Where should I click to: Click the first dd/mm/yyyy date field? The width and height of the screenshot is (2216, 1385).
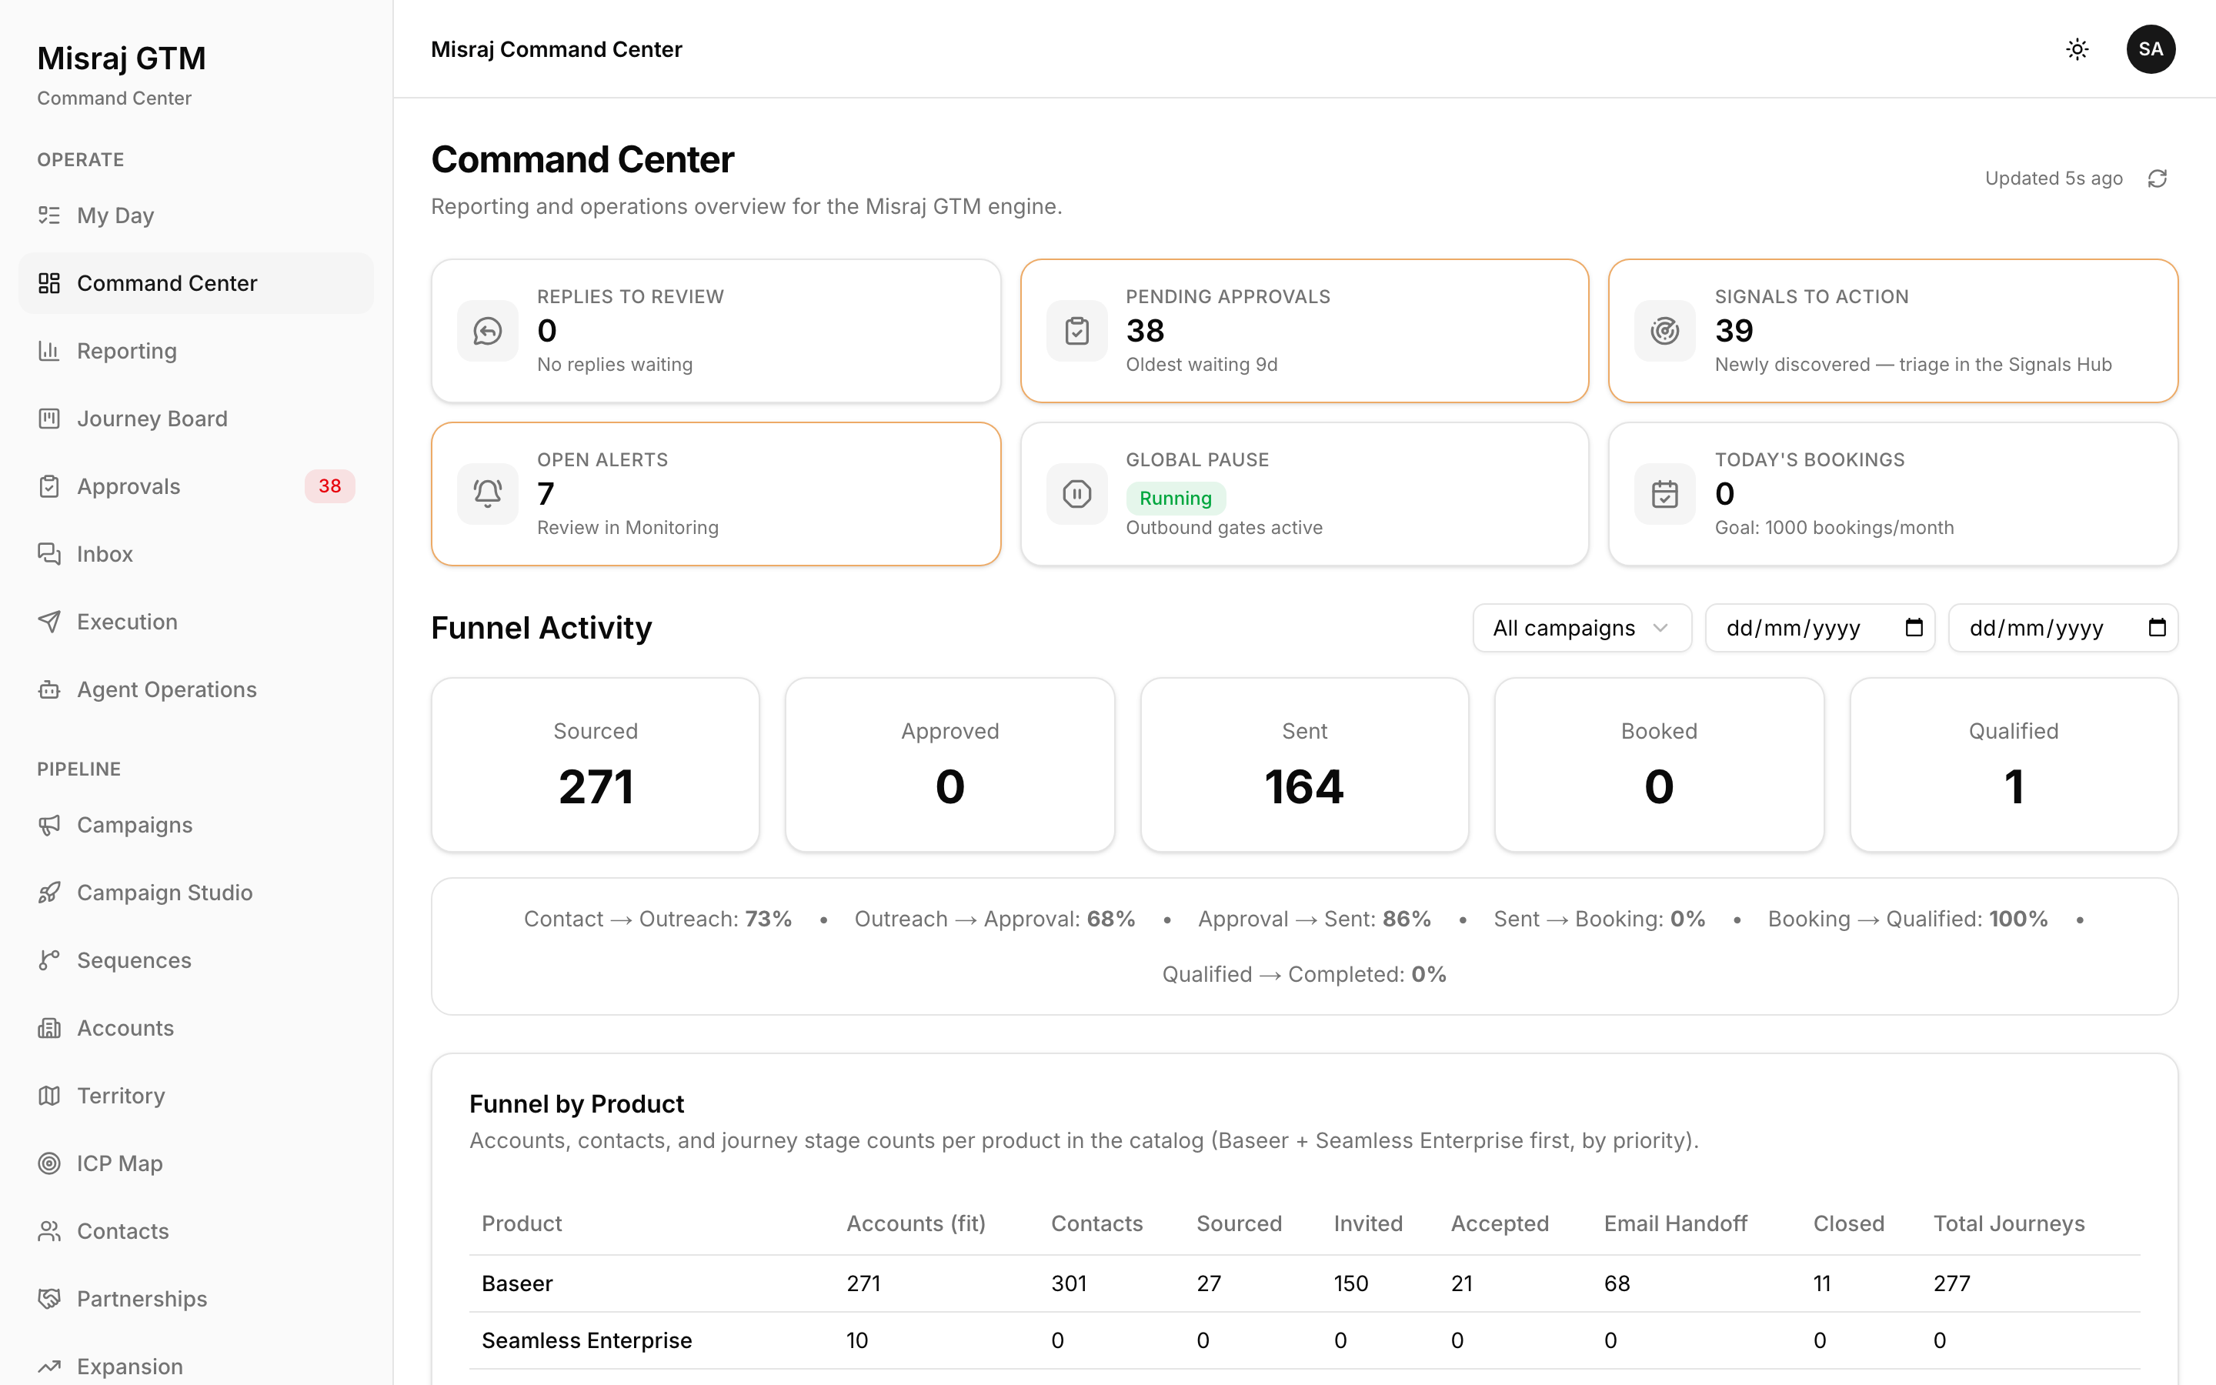tap(1820, 629)
